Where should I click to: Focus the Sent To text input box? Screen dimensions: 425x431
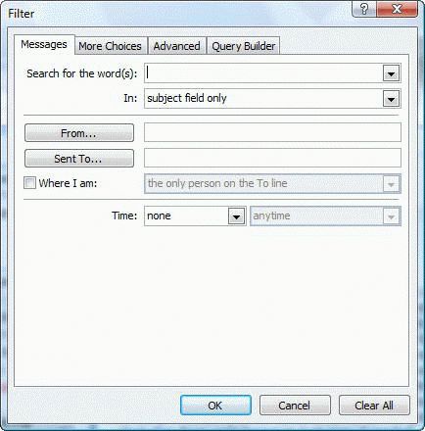point(272,158)
